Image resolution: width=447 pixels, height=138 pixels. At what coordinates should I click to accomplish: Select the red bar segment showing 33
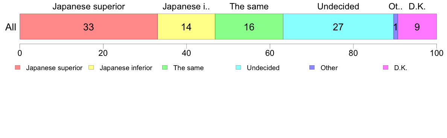89,26
